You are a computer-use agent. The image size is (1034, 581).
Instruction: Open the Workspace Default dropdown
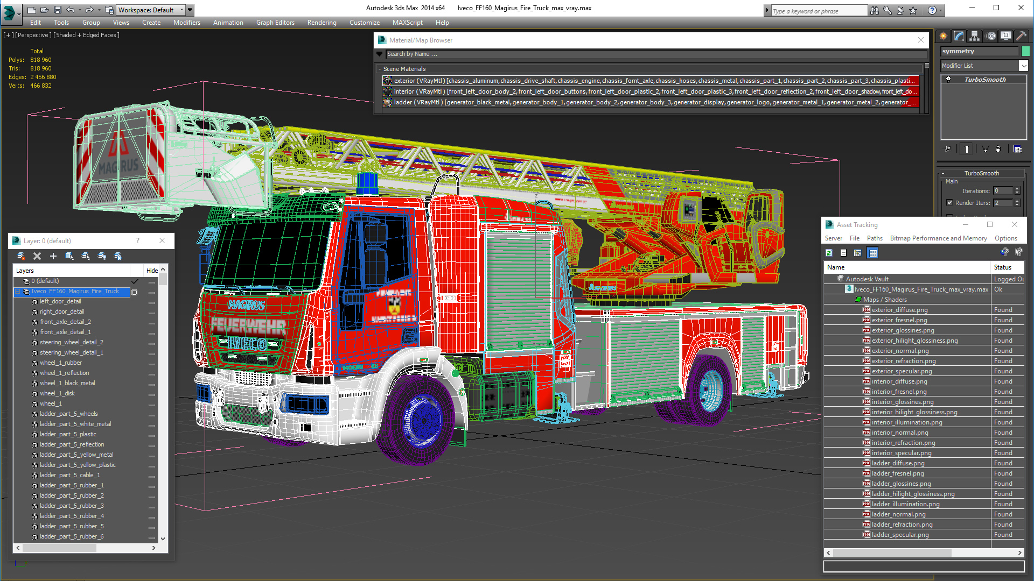pos(151,10)
